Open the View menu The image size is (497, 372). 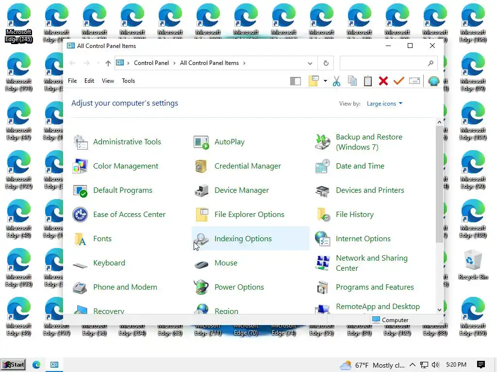coord(108,81)
